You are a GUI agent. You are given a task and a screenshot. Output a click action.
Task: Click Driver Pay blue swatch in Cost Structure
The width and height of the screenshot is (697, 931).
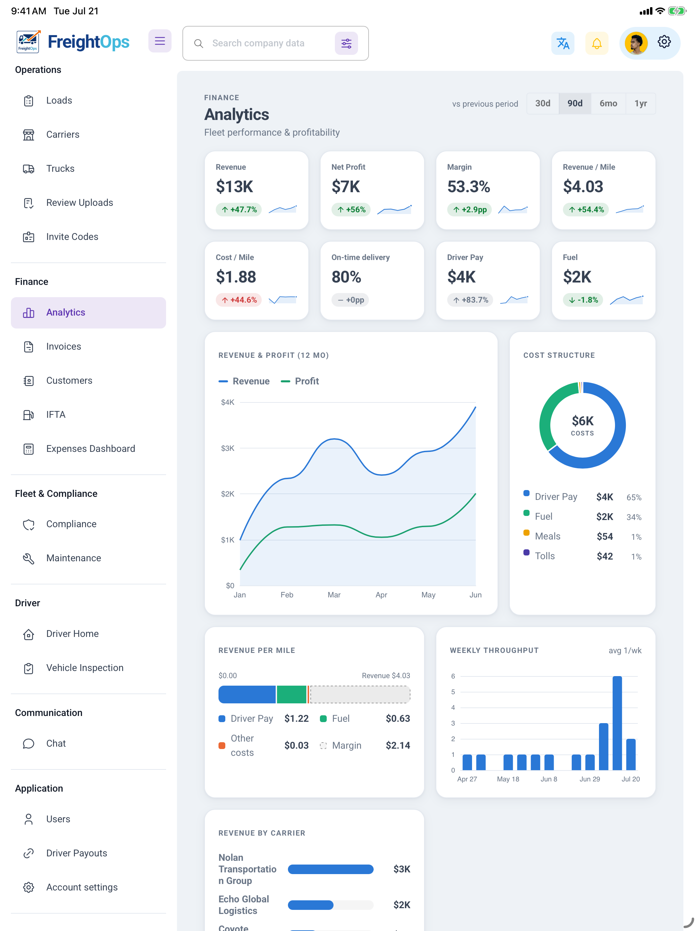526,493
